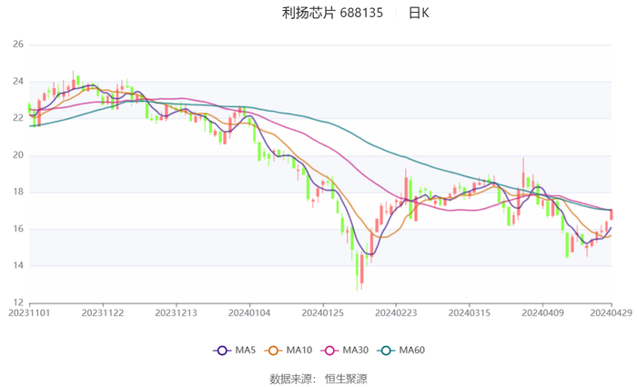Image resolution: width=637 pixels, height=387 pixels.
Task: Click the 20240125 date on x-axis
Action: pyautogui.click(x=321, y=313)
